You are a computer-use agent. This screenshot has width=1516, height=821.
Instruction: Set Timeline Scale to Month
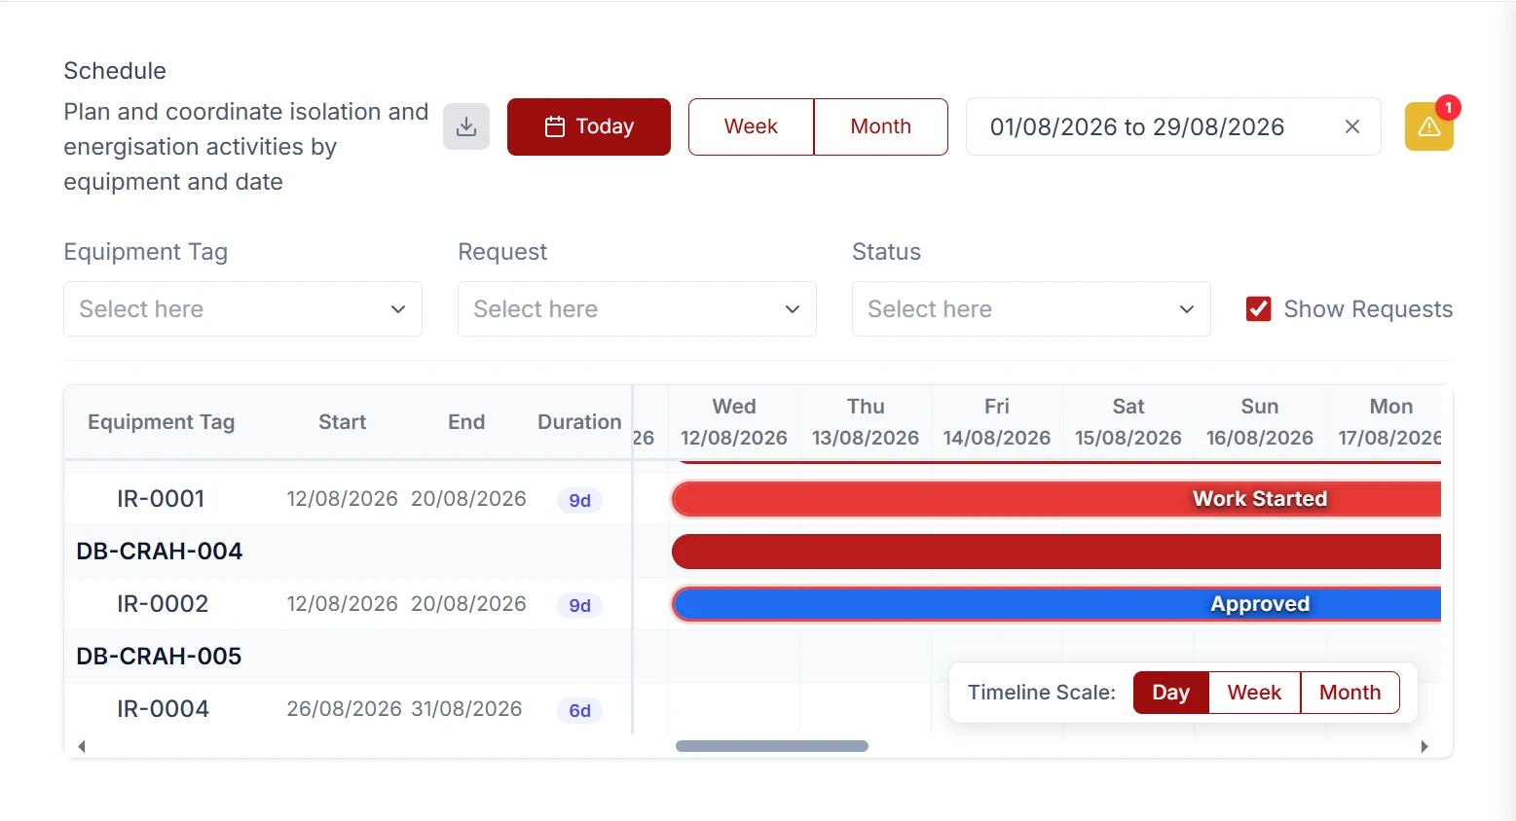coord(1350,693)
